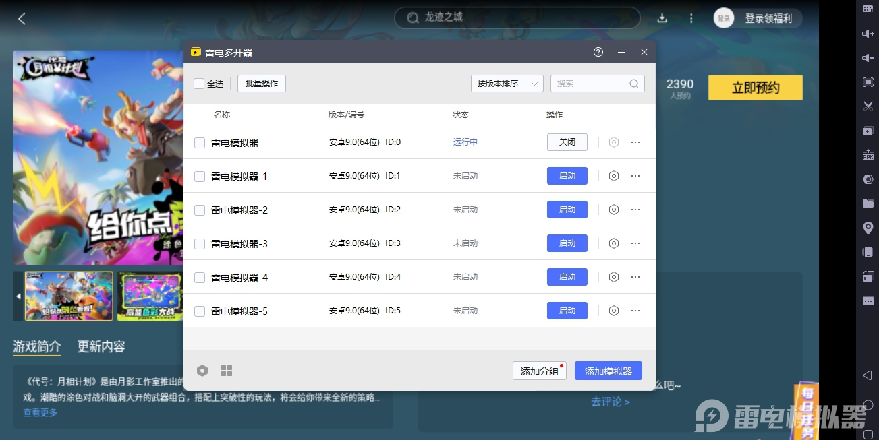Open multi-instance settings via gear icon
Image resolution: width=879 pixels, height=440 pixels.
(x=202, y=370)
